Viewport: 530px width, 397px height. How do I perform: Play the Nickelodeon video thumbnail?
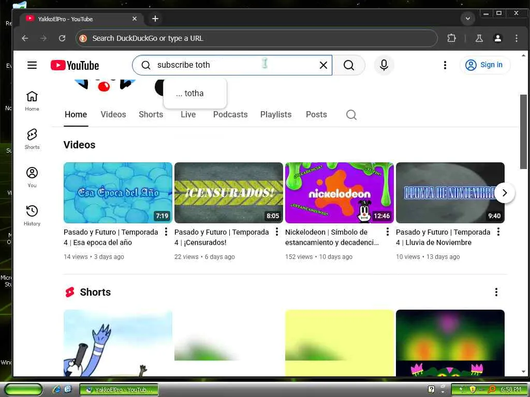340,193
